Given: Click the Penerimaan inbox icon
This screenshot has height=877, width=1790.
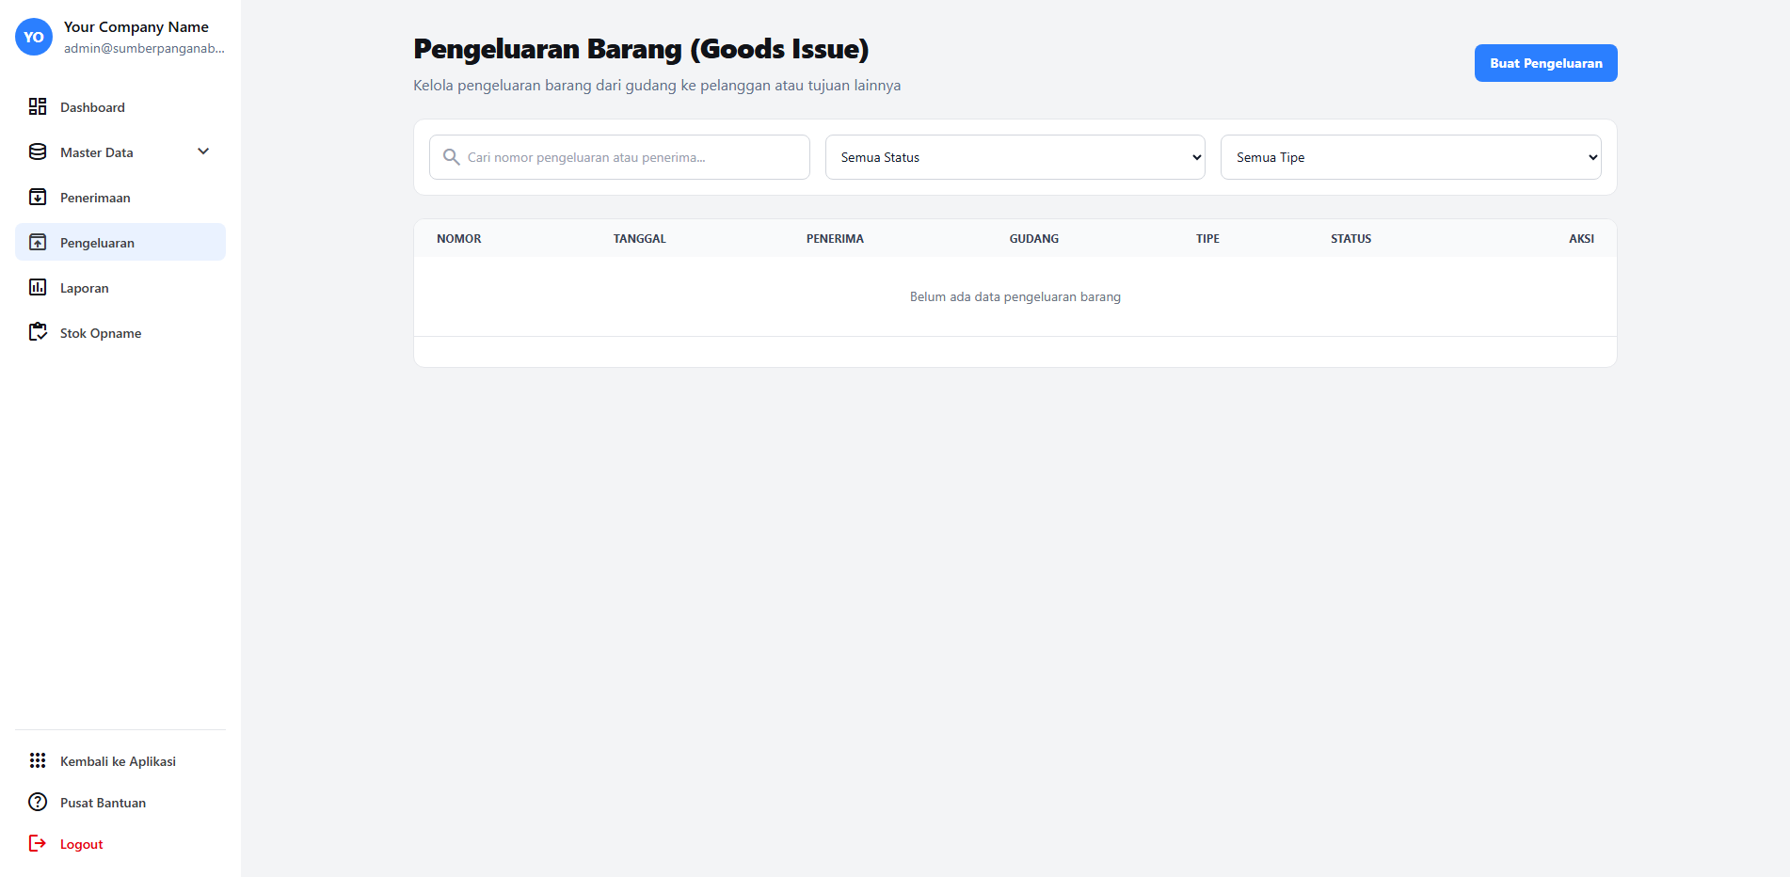Looking at the screenshot, I should (38, 197).
